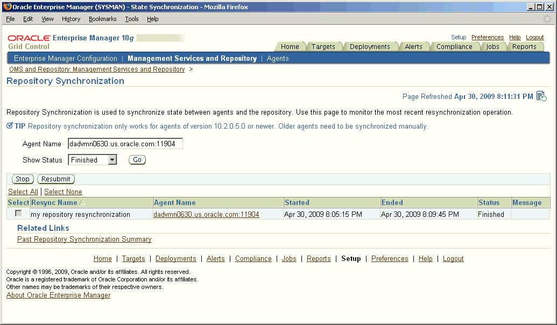The width and height of the screenshot is (557, 325).
Task: Switch to the Compliance tab
Action: click(454, 46)
